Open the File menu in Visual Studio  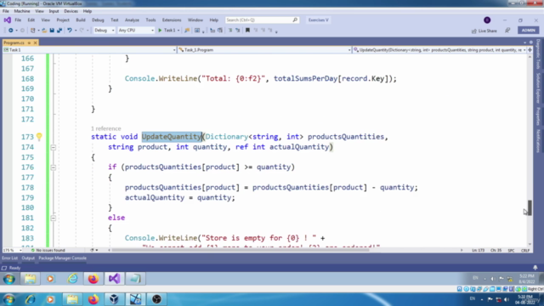point(18,20)
